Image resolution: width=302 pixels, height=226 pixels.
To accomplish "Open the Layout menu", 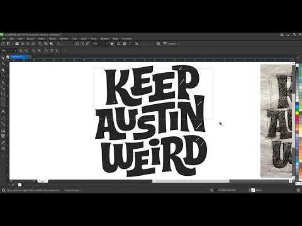I will pos(30,39).
